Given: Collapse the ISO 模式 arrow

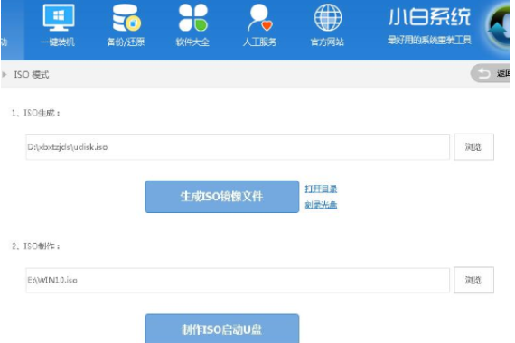Looking at the screenshot, I should click(5, 75).
